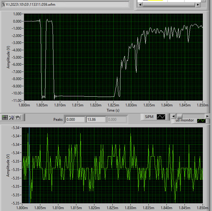Click the u8 monitor green plot icon
This screenshot has width=212, height=211.
click(201, 120)
